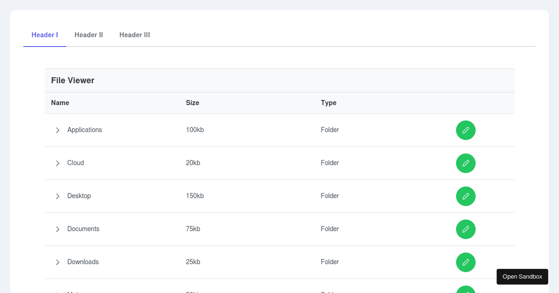Select the Header I tab
This screenshot has height=293, width=559.
[x=45, y=35]
